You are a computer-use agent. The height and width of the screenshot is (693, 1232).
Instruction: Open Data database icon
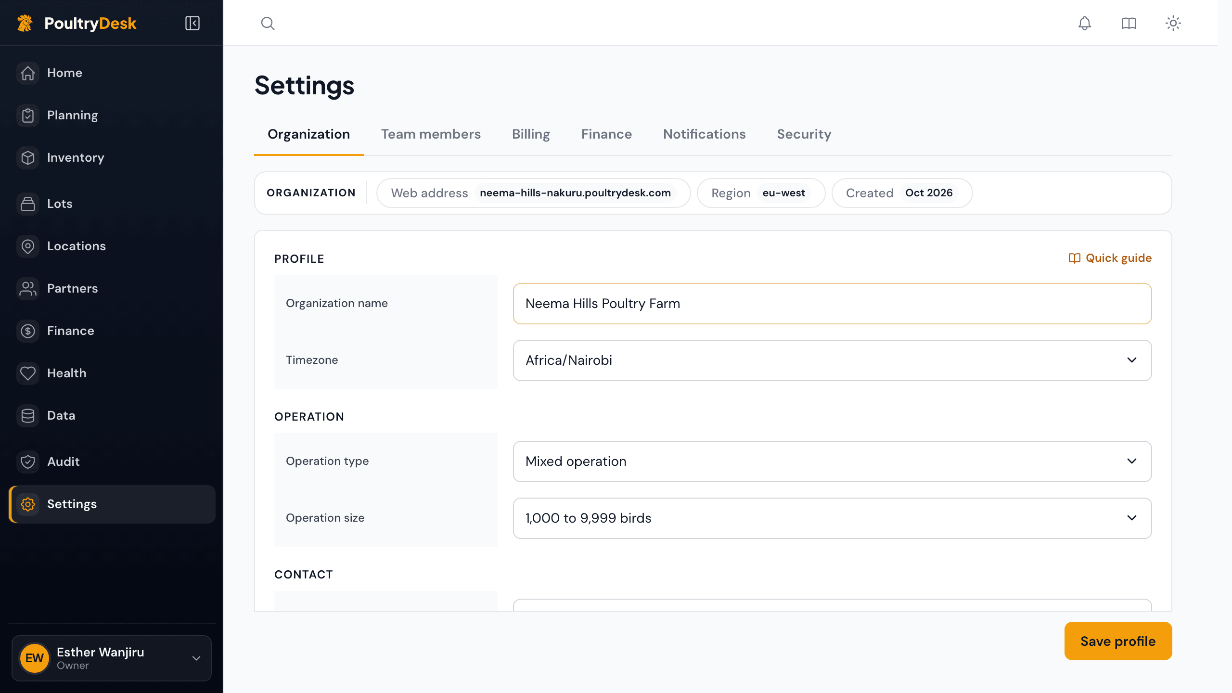pos(28,416)
